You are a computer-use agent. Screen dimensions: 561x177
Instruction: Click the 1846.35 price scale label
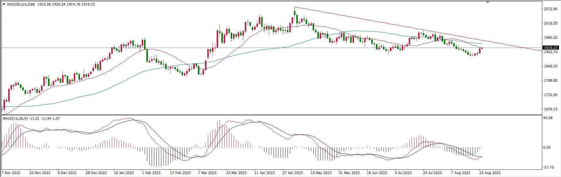tap(550, 66)
